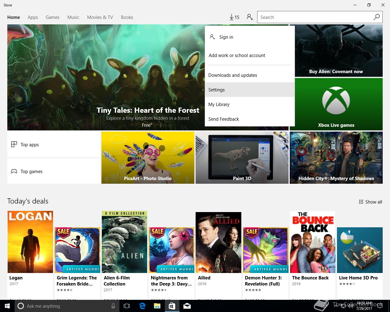
Task: Launch Microsoft Edge from the taskbar
Action: tap(142, 306)
